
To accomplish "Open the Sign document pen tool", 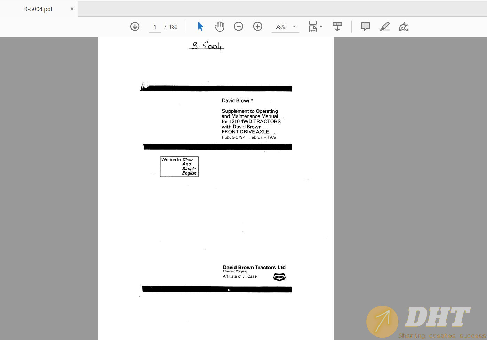I will point(404,26).
